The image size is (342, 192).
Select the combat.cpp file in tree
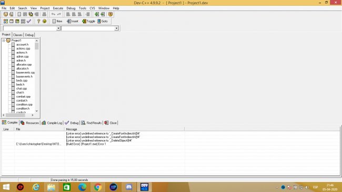click(x=23, y=97)
